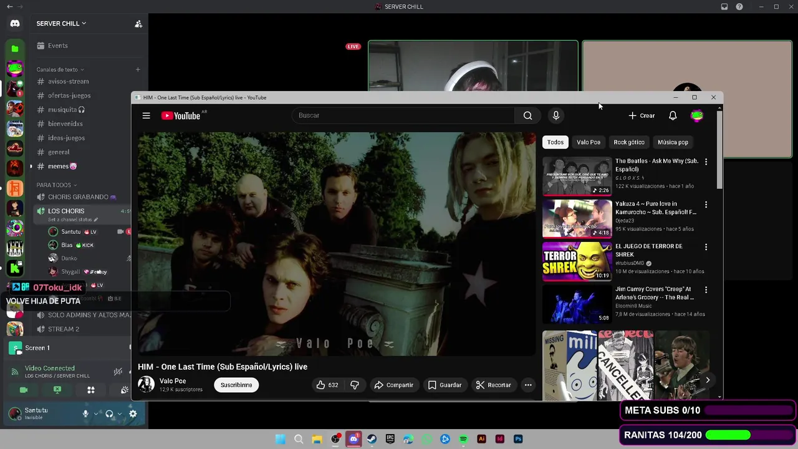Viewport: 798px width, 449px height.
Task: Open the SERVER CHILL server dropdown
Action: pos(61,24)
